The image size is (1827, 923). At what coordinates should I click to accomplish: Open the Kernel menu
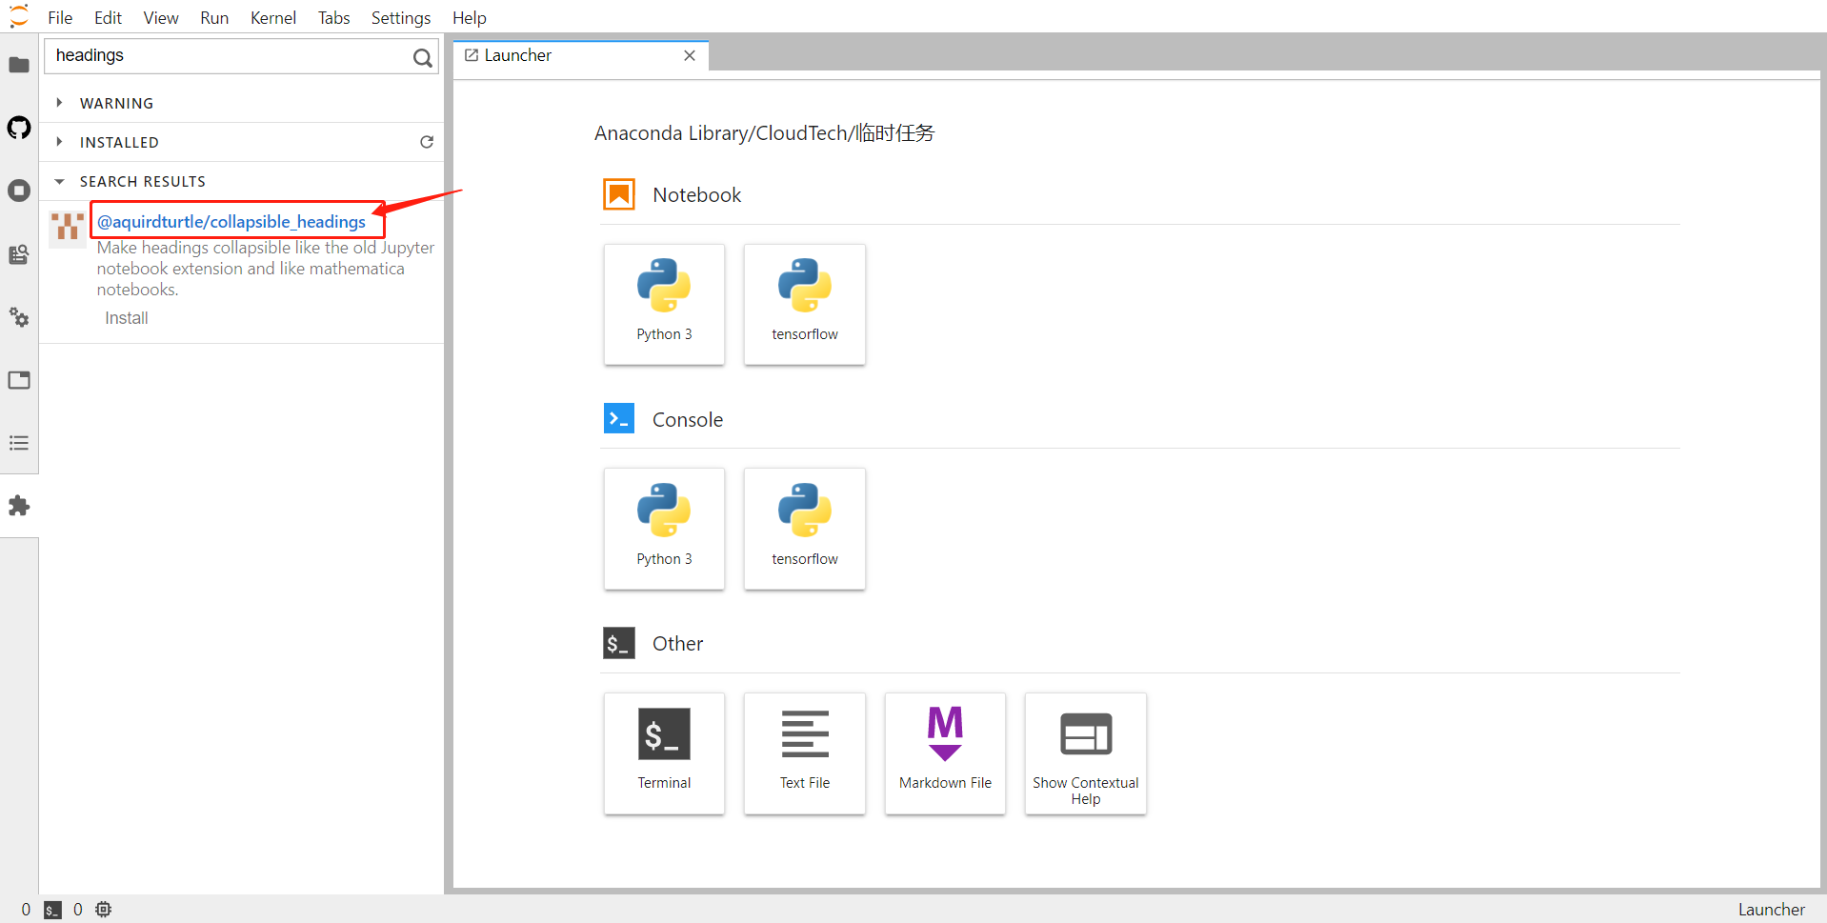273,17
